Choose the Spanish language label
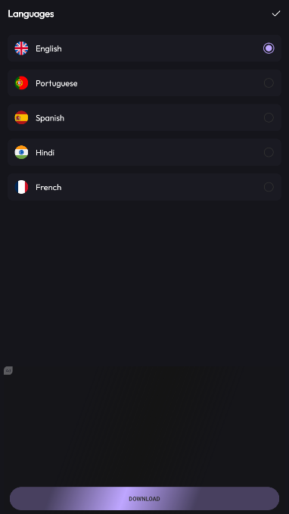The image size is (289, 514). 50,118
